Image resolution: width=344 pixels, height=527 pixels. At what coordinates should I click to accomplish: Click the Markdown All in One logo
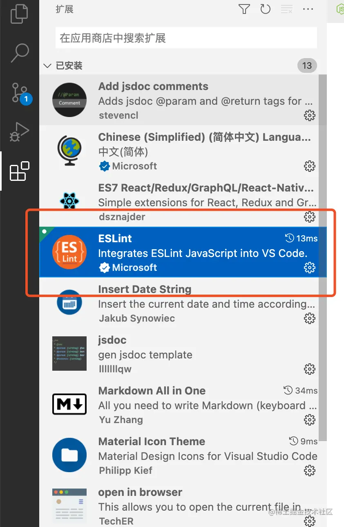(69, 404)
